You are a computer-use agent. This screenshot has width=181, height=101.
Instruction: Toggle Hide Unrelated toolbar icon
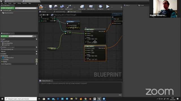click(x=69, y=7)
